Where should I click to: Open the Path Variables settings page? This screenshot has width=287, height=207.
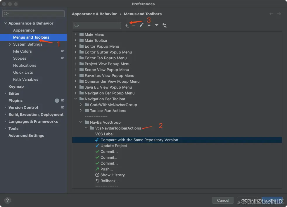26,79
